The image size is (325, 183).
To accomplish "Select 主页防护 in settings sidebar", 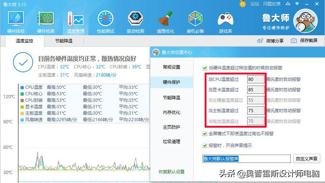I will pos(172,127).
